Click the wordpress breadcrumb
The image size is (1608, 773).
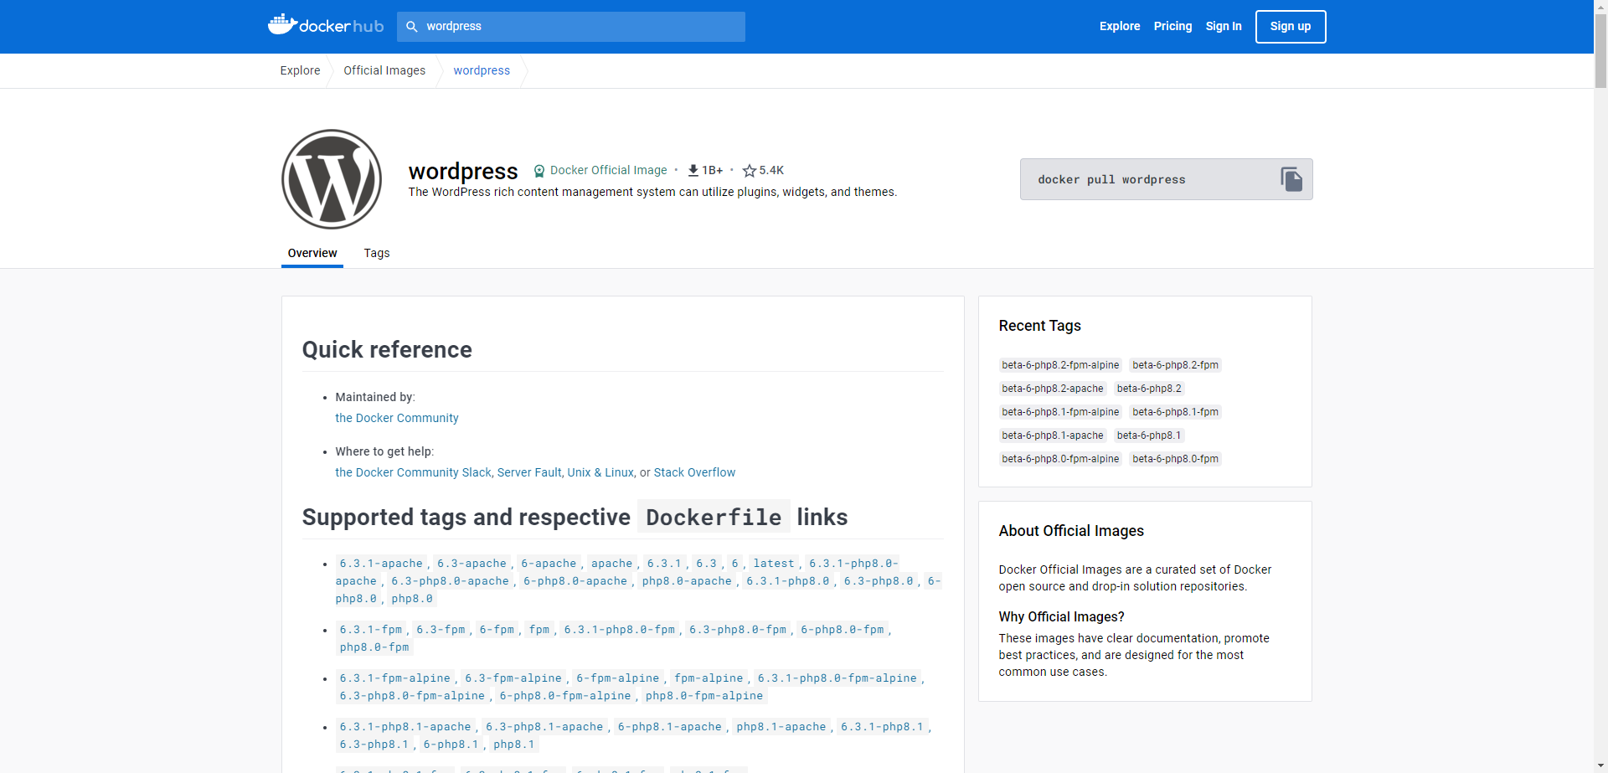point(482,70)
